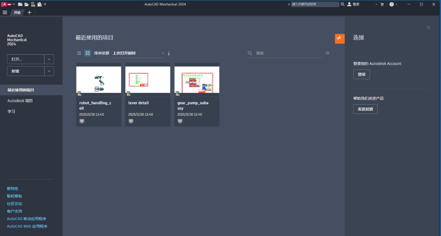This screenshot has height=236, width=441.
Task: Switch recent projects to grid view
Action: pyautogui.click(x=87, y=53)
